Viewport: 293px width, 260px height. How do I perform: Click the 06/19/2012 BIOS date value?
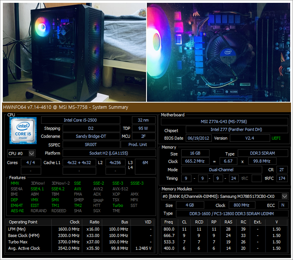pyautogui.click(x=198, y=138)
